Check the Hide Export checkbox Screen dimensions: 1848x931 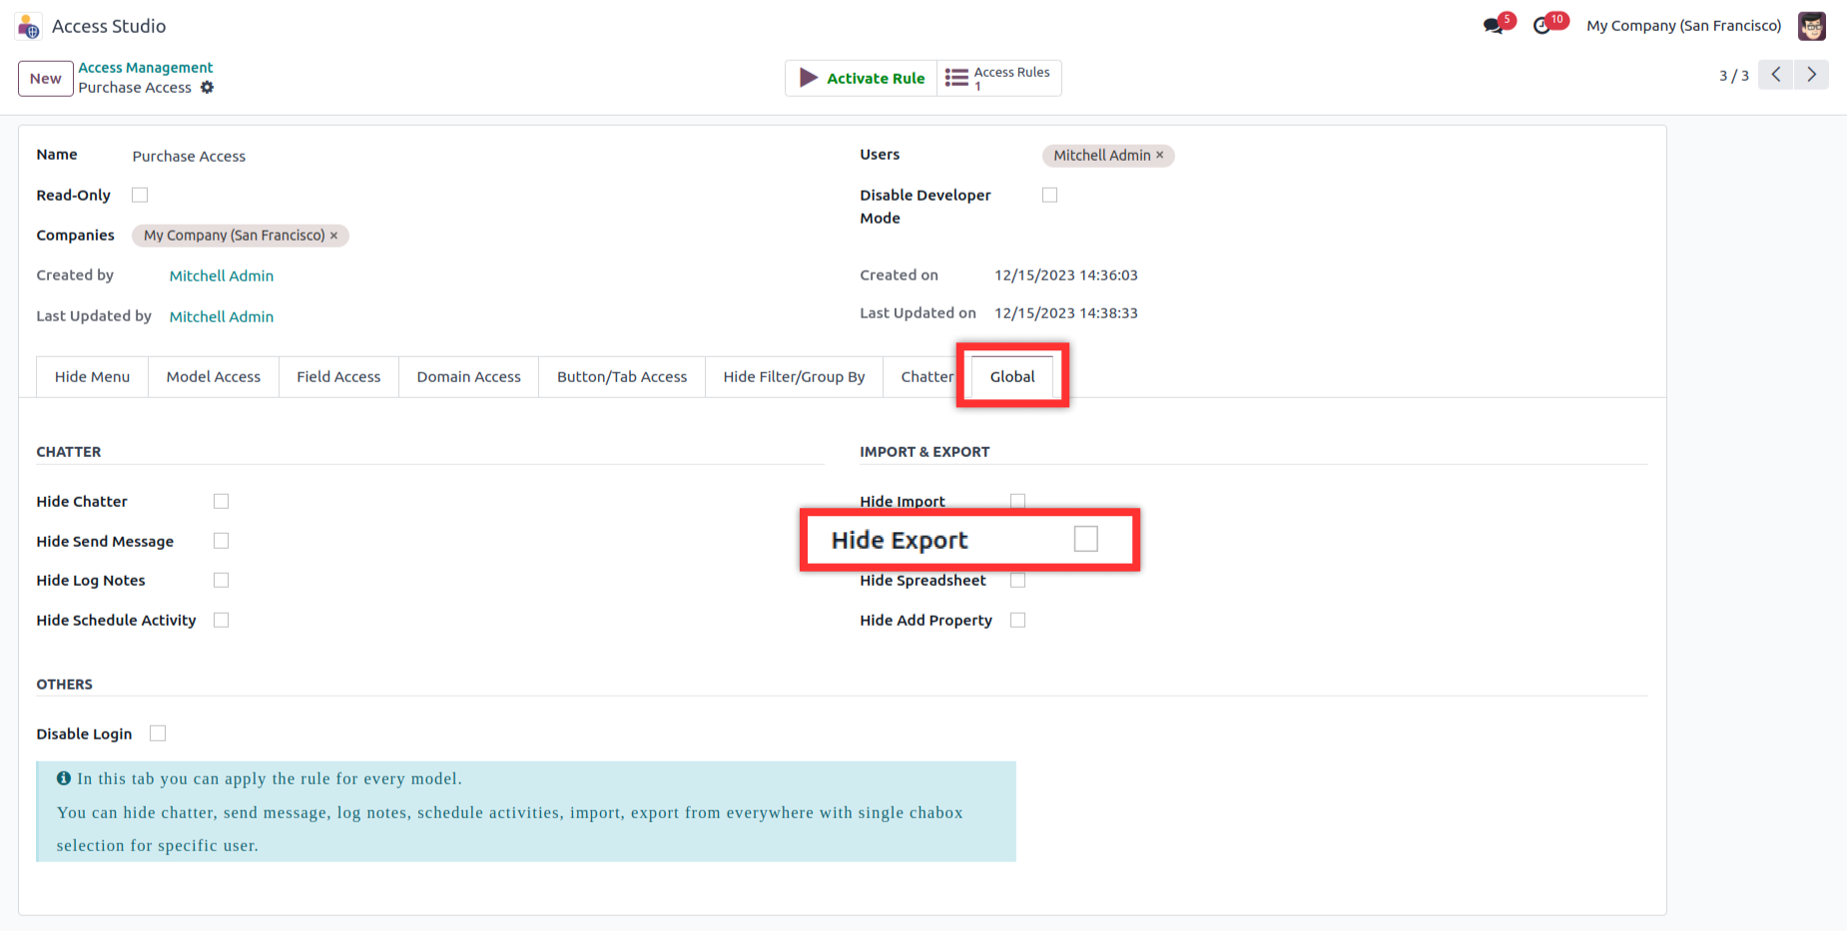click(x=1085, y=540)
